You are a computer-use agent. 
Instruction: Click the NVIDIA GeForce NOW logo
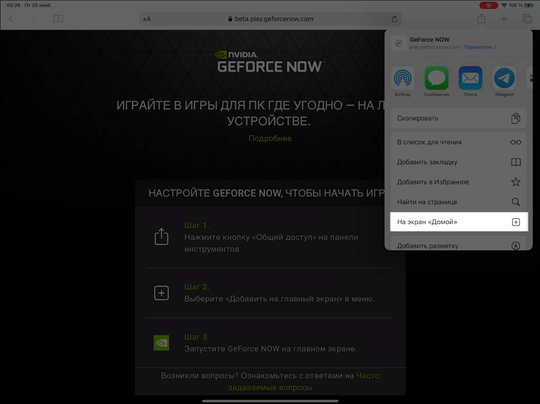click(x=270, y=62)
